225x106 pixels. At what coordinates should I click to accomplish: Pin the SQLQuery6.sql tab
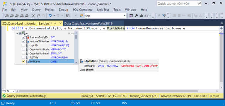(x=56, y=23)
